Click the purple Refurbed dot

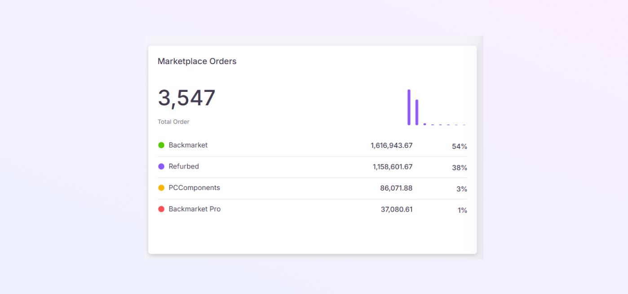tap(161, 166)
